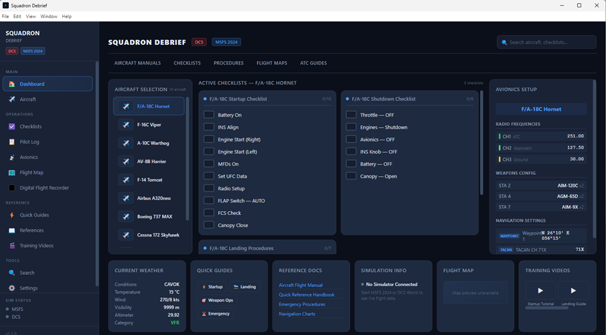Expand F/A-18C Landing Procedures checklist header
The width and height of the screenshot is (606, 335).
(267, 249)
